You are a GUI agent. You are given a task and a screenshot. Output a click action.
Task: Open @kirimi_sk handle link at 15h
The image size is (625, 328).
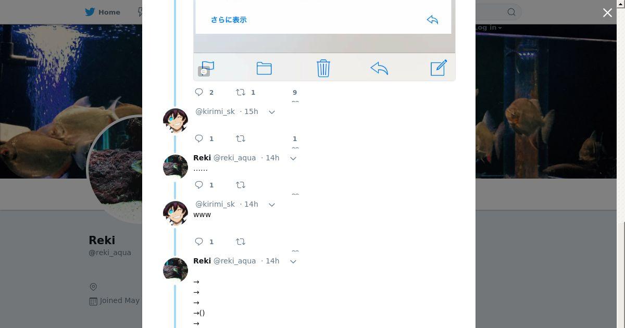(x=215, y=111)
